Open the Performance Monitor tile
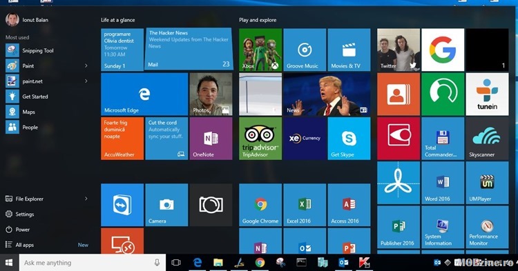This screenshot has width=518, height=271. [x=487, y=227]
